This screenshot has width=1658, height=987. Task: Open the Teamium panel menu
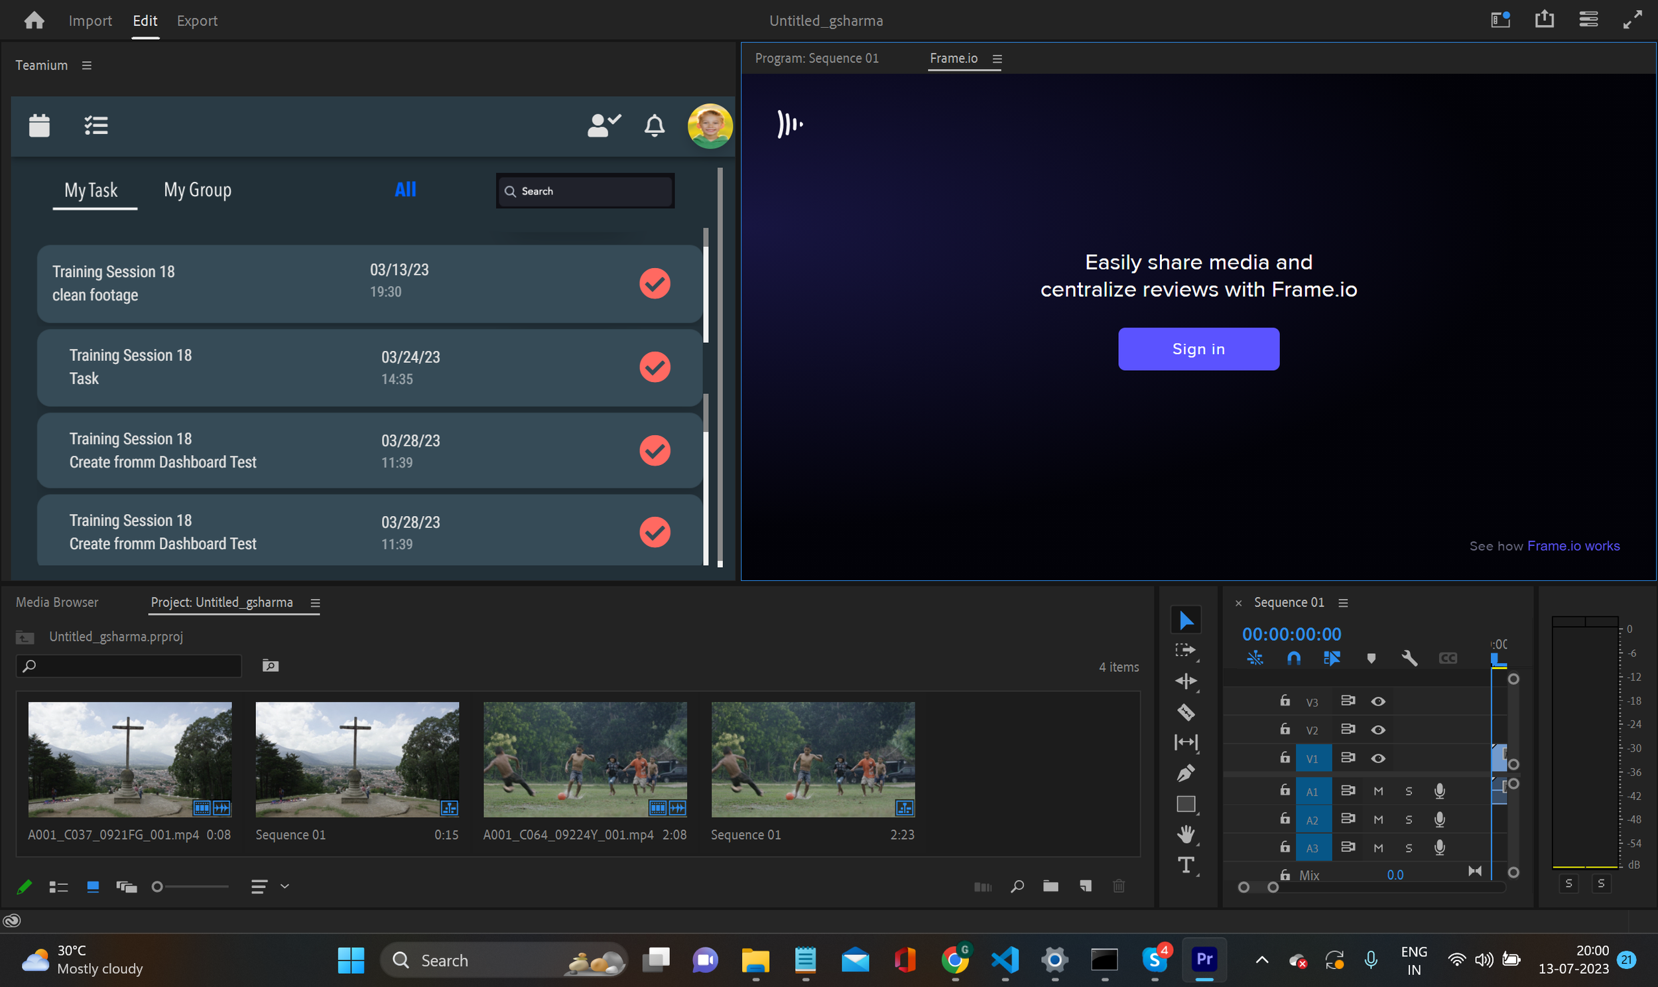click(x=86, y=65)
